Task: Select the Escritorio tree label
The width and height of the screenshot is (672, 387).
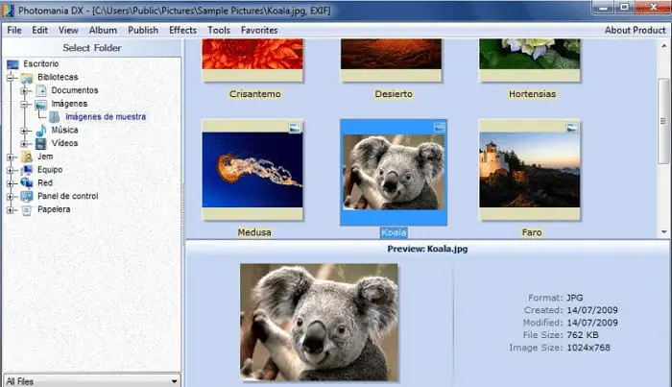Action: tap(41, 63)
